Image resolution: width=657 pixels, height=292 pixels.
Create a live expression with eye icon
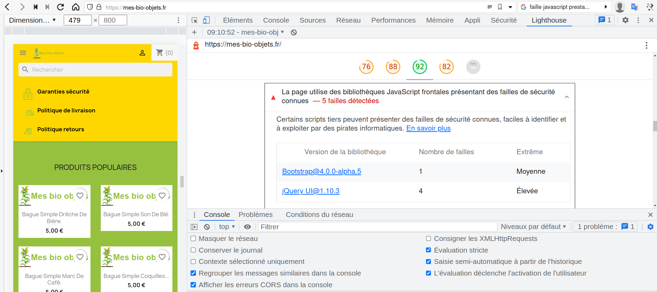(247, 227)
